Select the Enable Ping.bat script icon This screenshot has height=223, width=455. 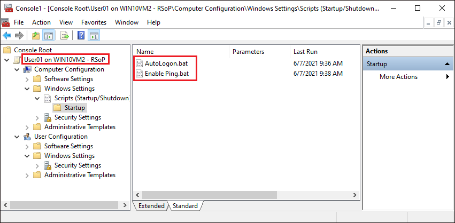140,73
